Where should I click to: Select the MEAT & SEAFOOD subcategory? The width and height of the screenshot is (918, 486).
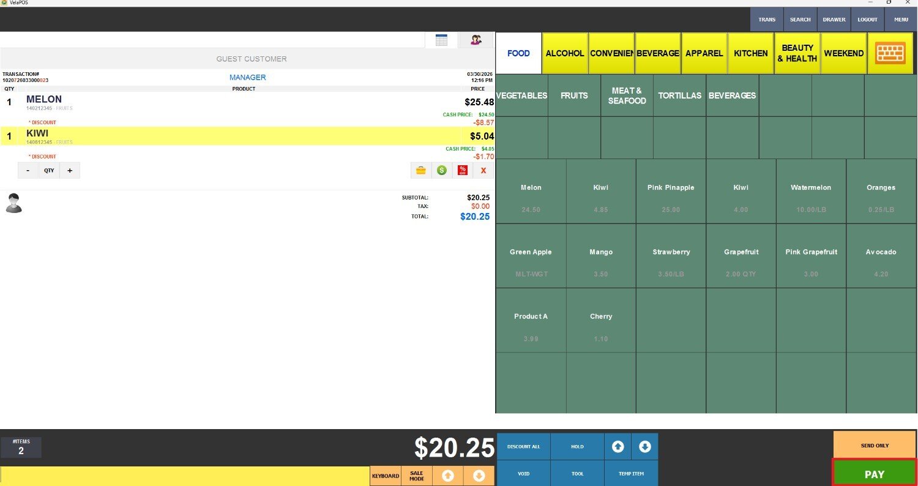point(627,95)
